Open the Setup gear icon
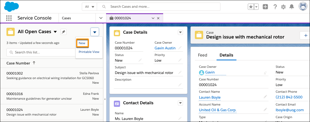Image resolution: width=310 pixels, height=122 pixels. coord(283,7)
